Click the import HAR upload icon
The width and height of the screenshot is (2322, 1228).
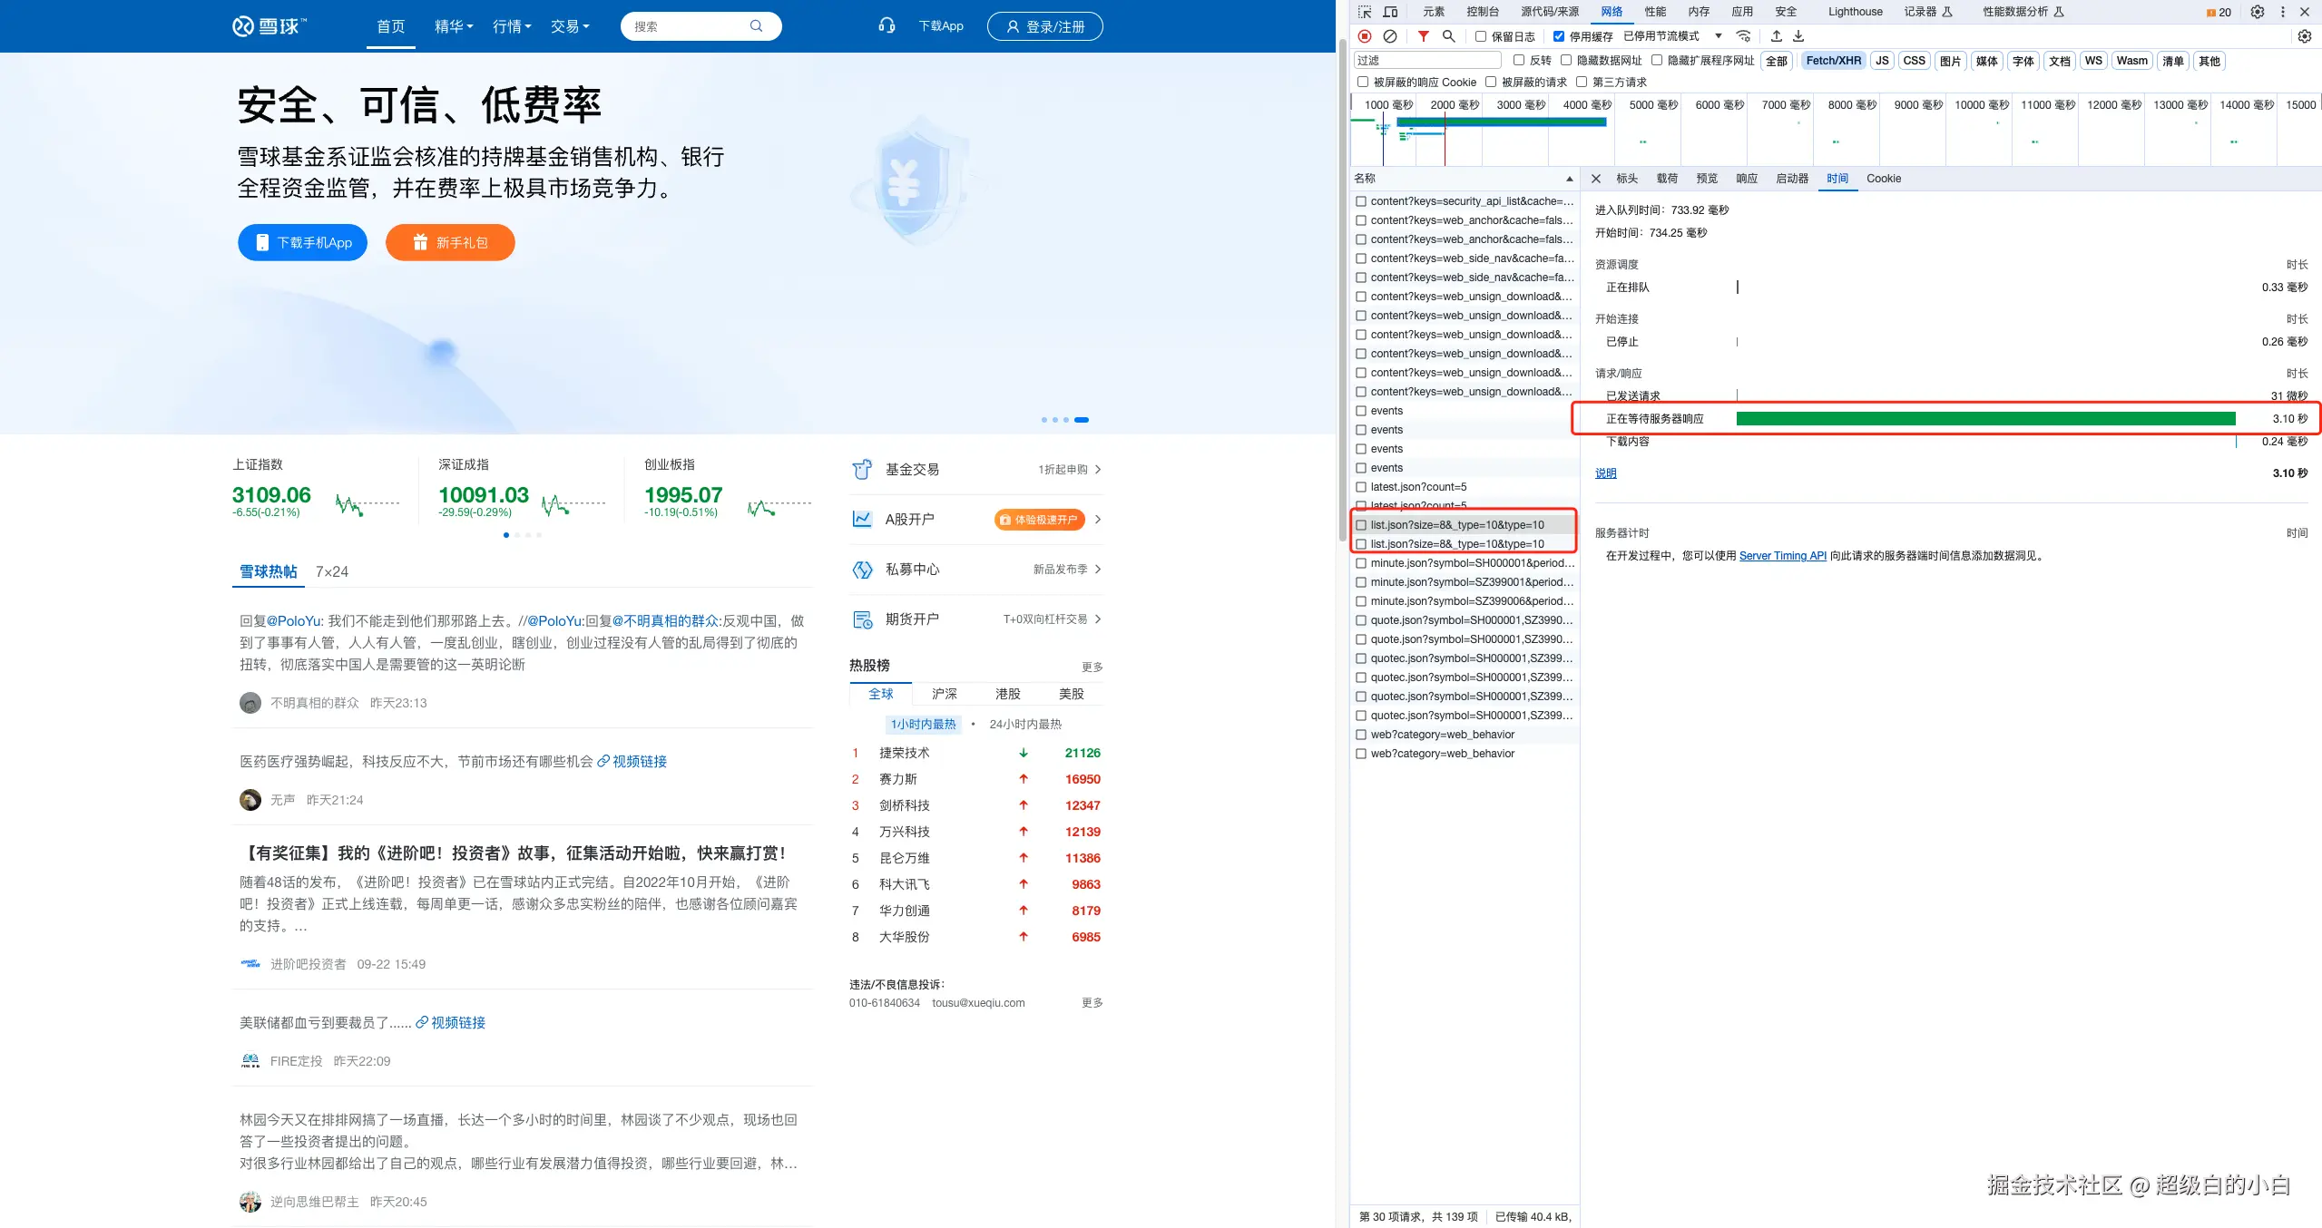tap(1777, 36)
